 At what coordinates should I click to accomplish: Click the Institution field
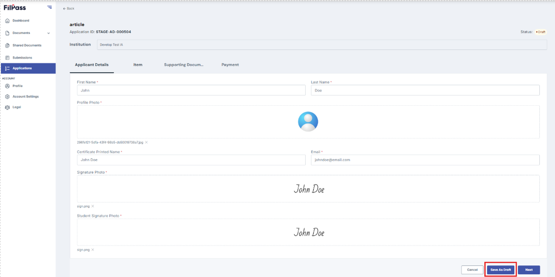[x=322, y=45]
